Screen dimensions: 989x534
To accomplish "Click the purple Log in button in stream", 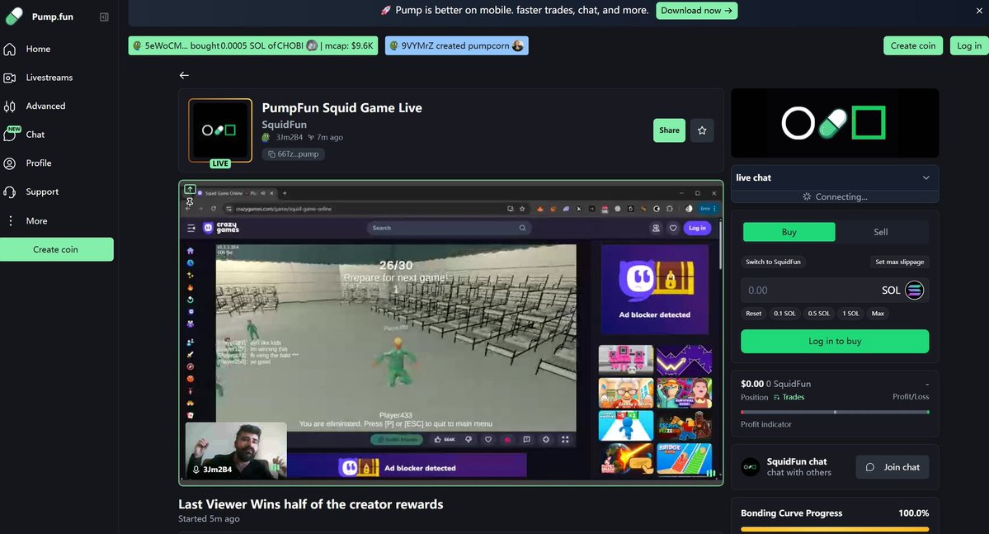I will point(697,228).
